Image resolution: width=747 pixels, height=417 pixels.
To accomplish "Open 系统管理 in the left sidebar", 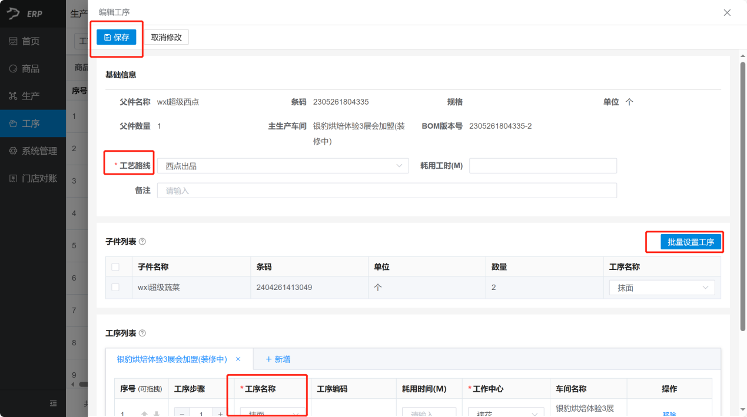I will [33, 151].
